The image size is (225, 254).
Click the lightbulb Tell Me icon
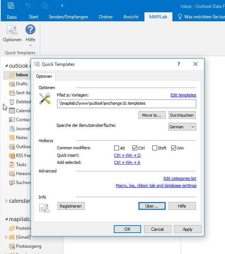pos(180,17)
